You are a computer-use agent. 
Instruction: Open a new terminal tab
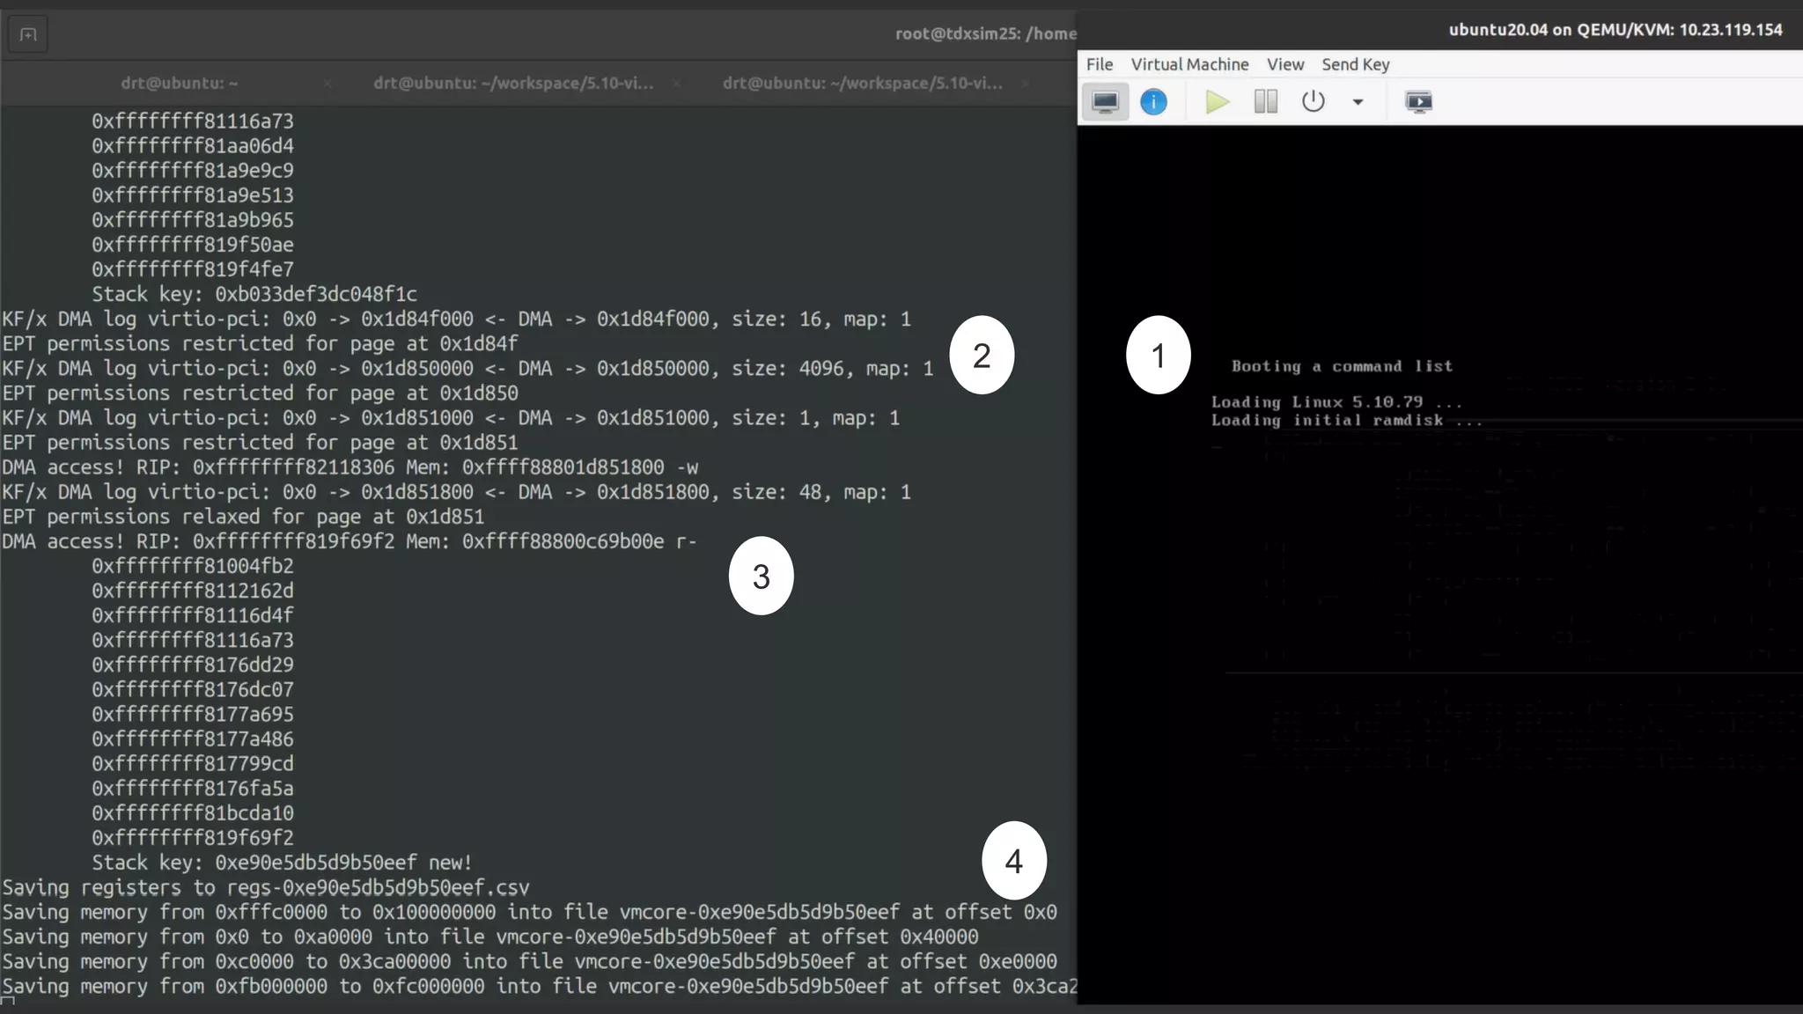coord(28,35)
